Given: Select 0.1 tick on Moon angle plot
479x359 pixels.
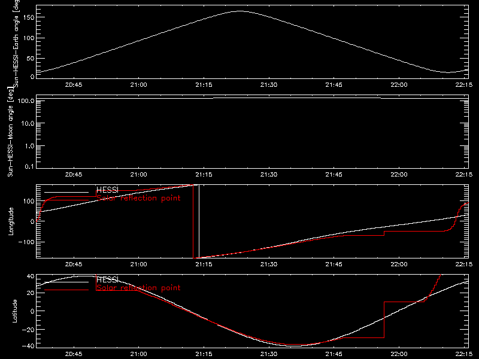Looking at the screenshot, I should click(30, 167).
